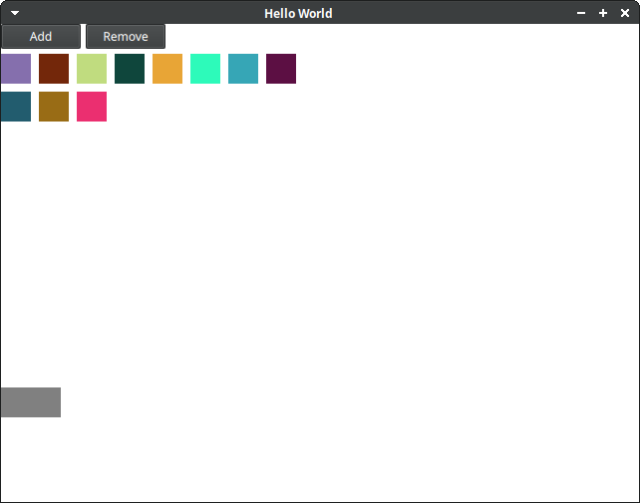Minimize the Hello World window
The height and width of the screenshot is (503, 640).
coord(581,13)
